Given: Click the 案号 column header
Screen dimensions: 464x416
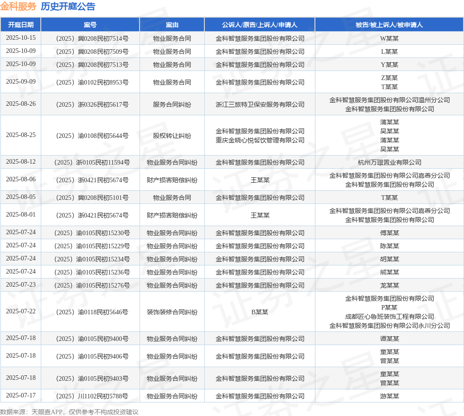Looking at the screenshot, I should [x=90, y=25].
